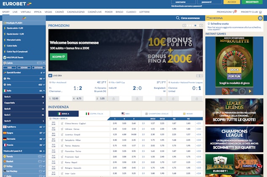Image resolution: width=267 pixels, height=177 pixels.
Task: Switch to the CHAMPIONS LEAGUE tab
Action: pyautogui.click(x=156, y=114)
